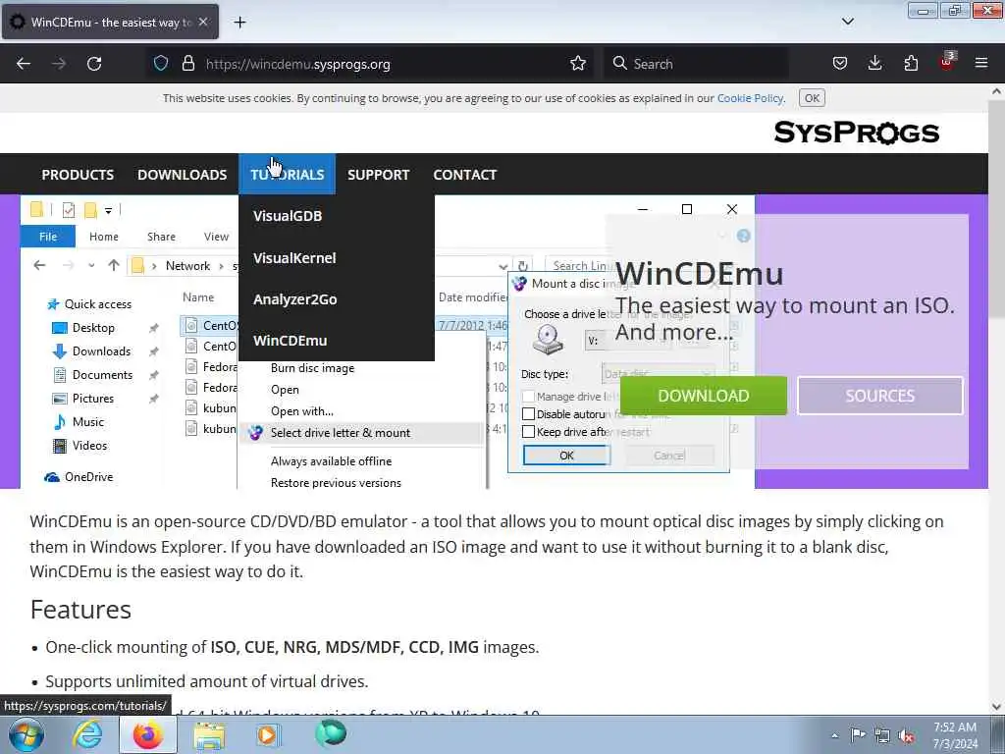
Task: Click the hero image Downloads folder
Action: tap(91, 351)
